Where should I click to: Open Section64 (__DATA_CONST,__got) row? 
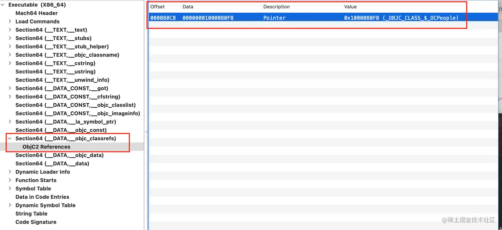tap(62, 88)
